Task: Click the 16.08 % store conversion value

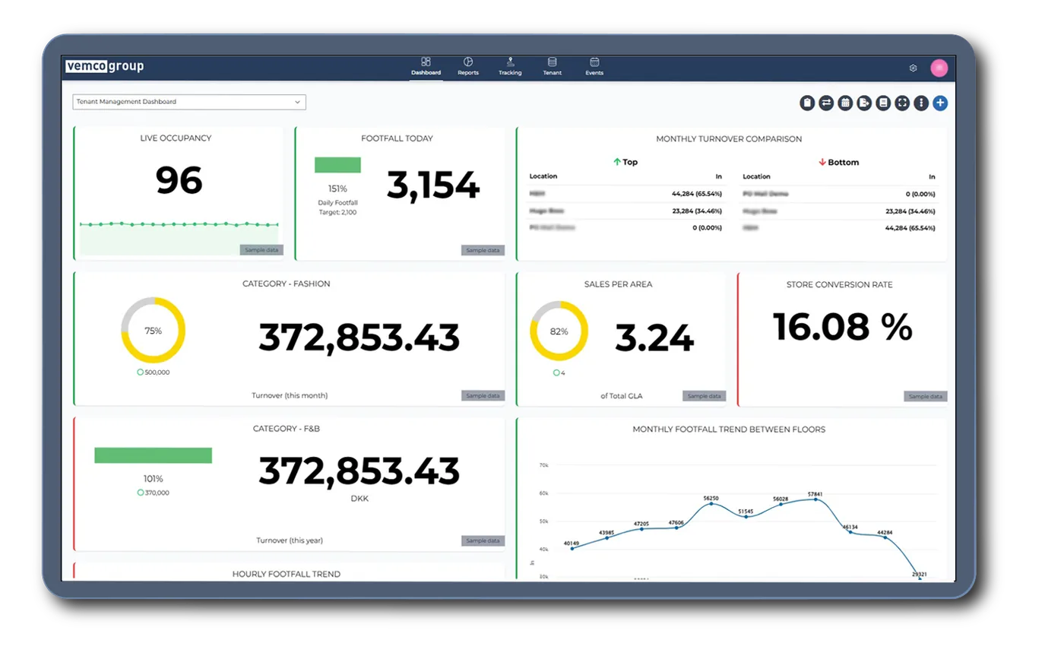Action: pyautogui.click(x=842, y=326)
